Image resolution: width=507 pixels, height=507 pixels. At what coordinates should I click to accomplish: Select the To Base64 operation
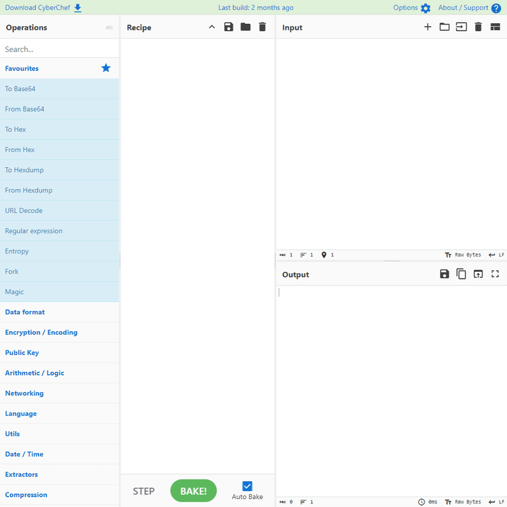click(20, 89)
